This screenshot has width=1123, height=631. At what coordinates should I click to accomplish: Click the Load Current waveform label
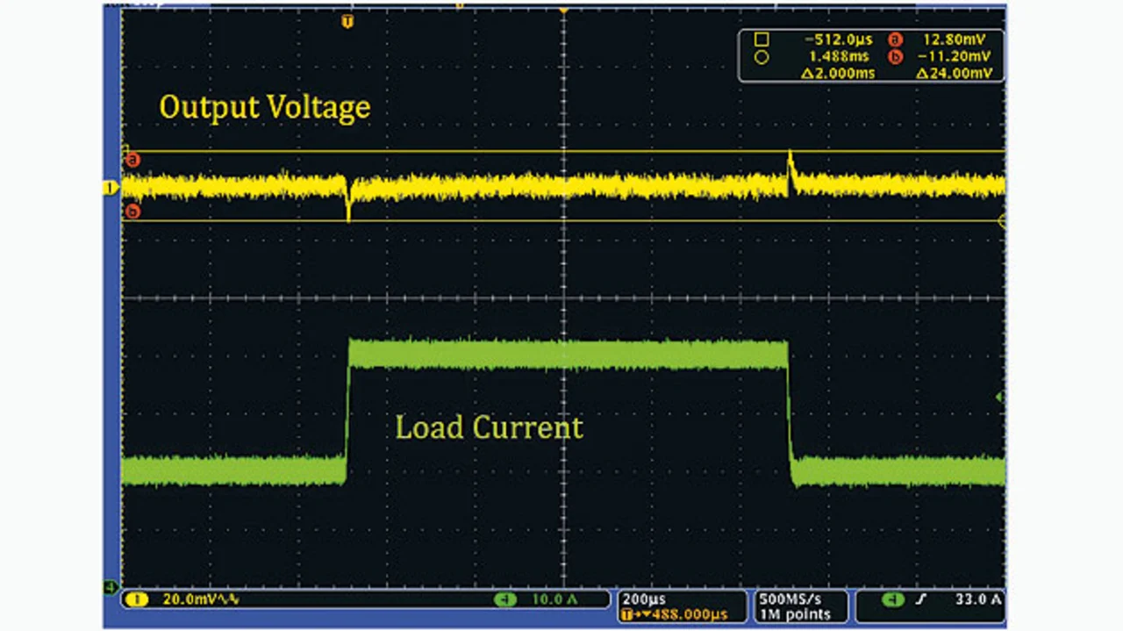[489, 427]
